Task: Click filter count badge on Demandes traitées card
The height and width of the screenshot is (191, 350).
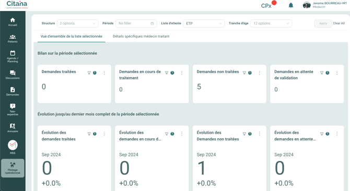Action: point(95,73)
